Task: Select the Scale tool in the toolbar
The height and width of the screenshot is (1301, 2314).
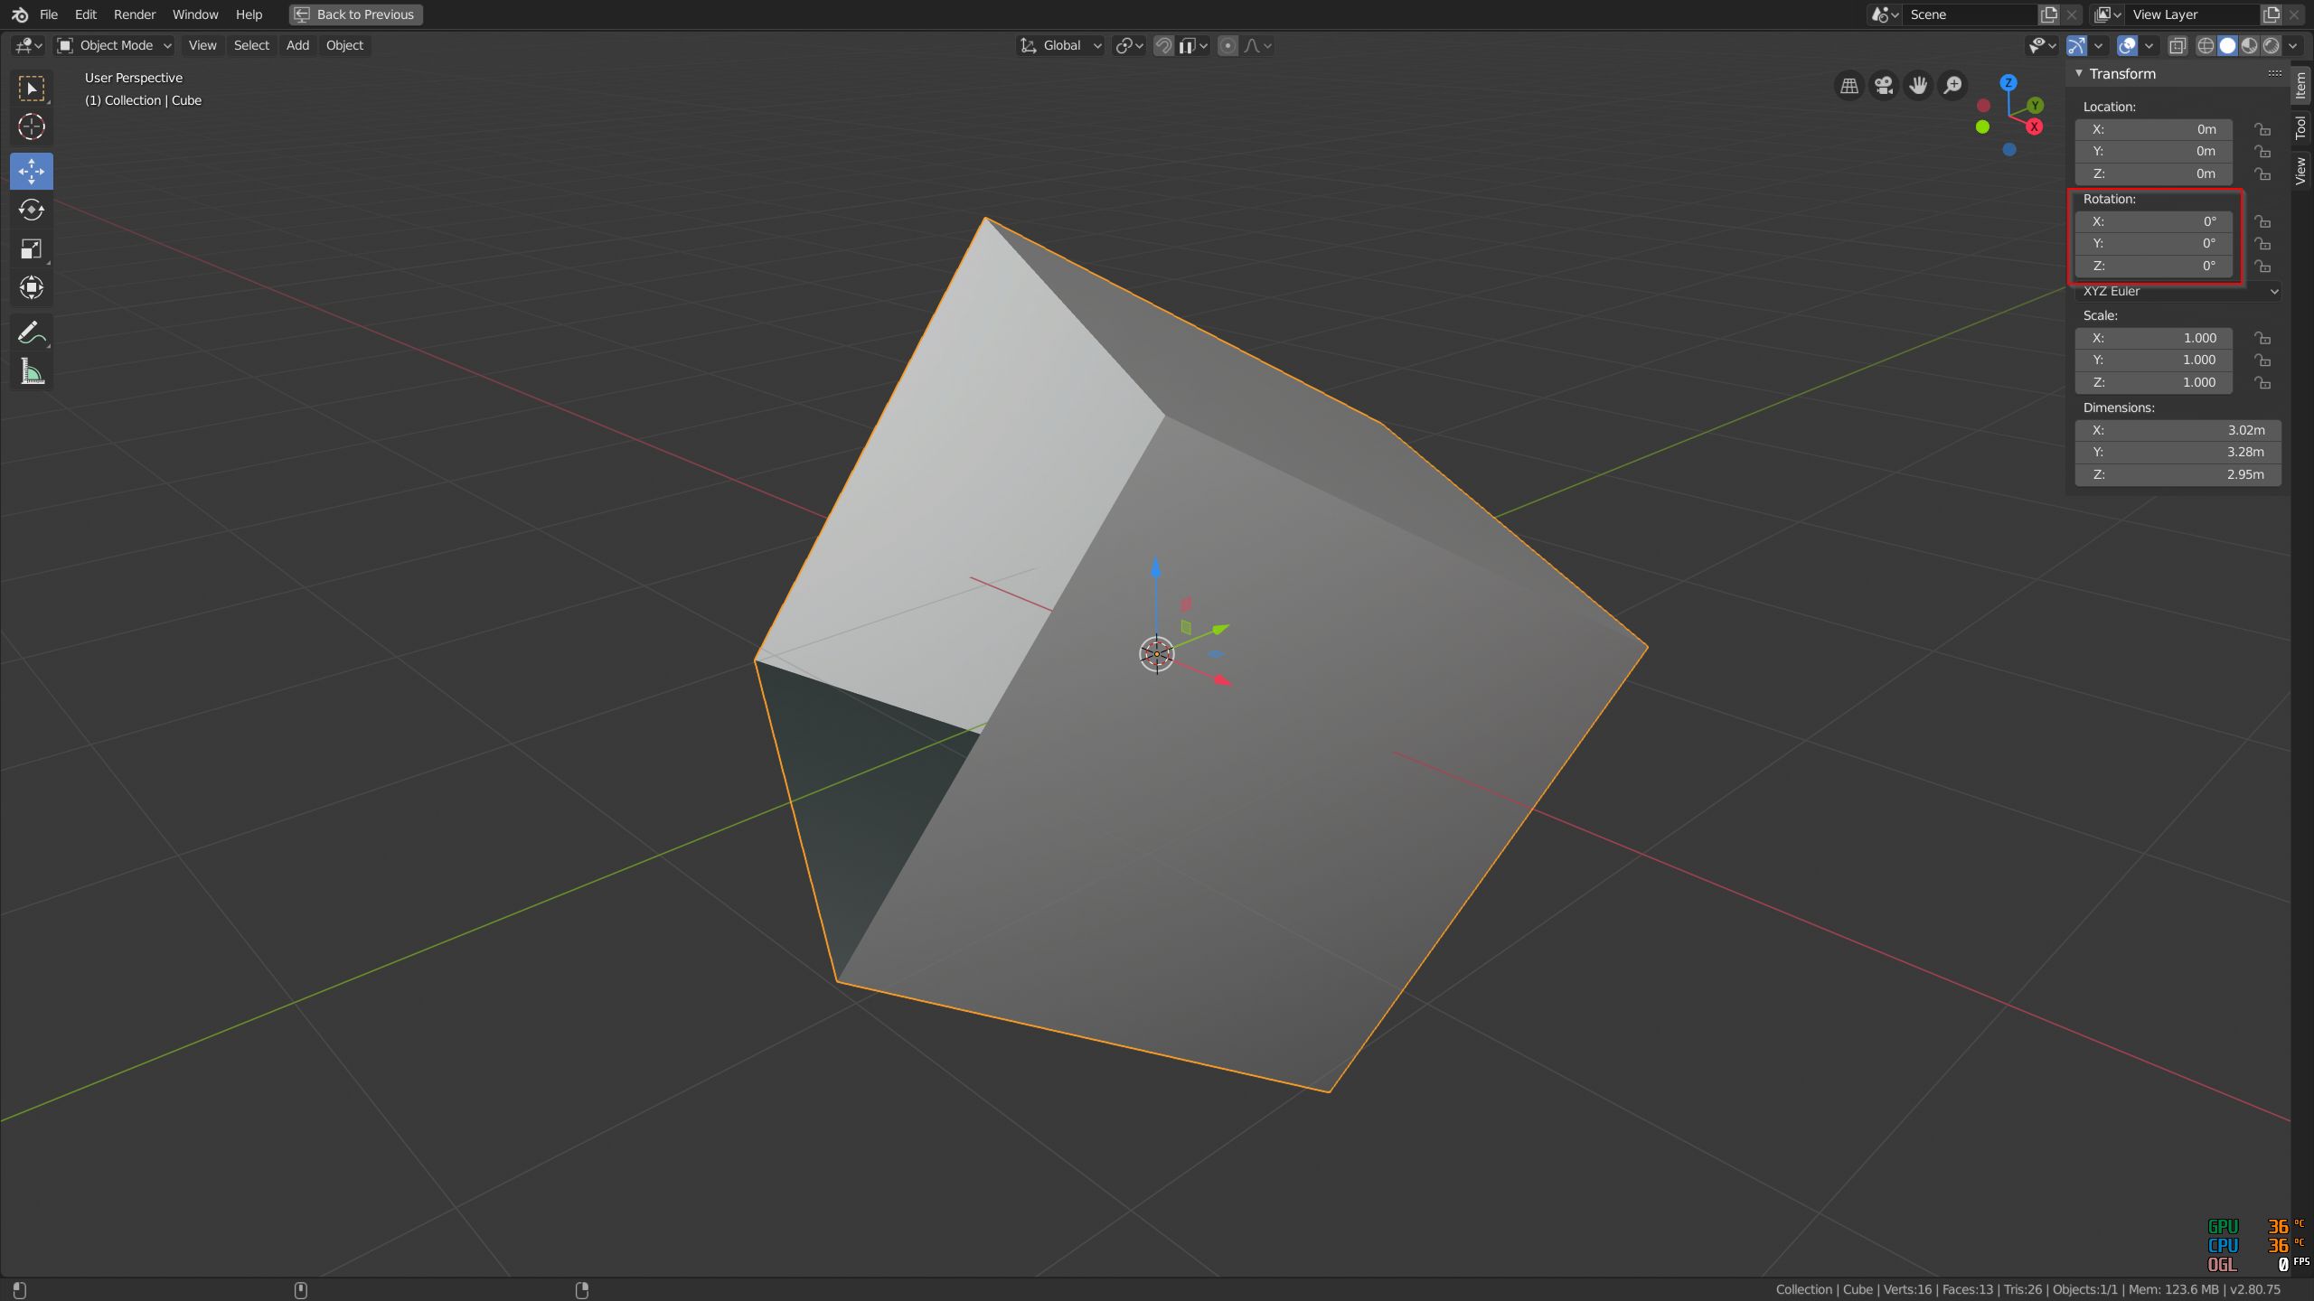Action: 32,249
